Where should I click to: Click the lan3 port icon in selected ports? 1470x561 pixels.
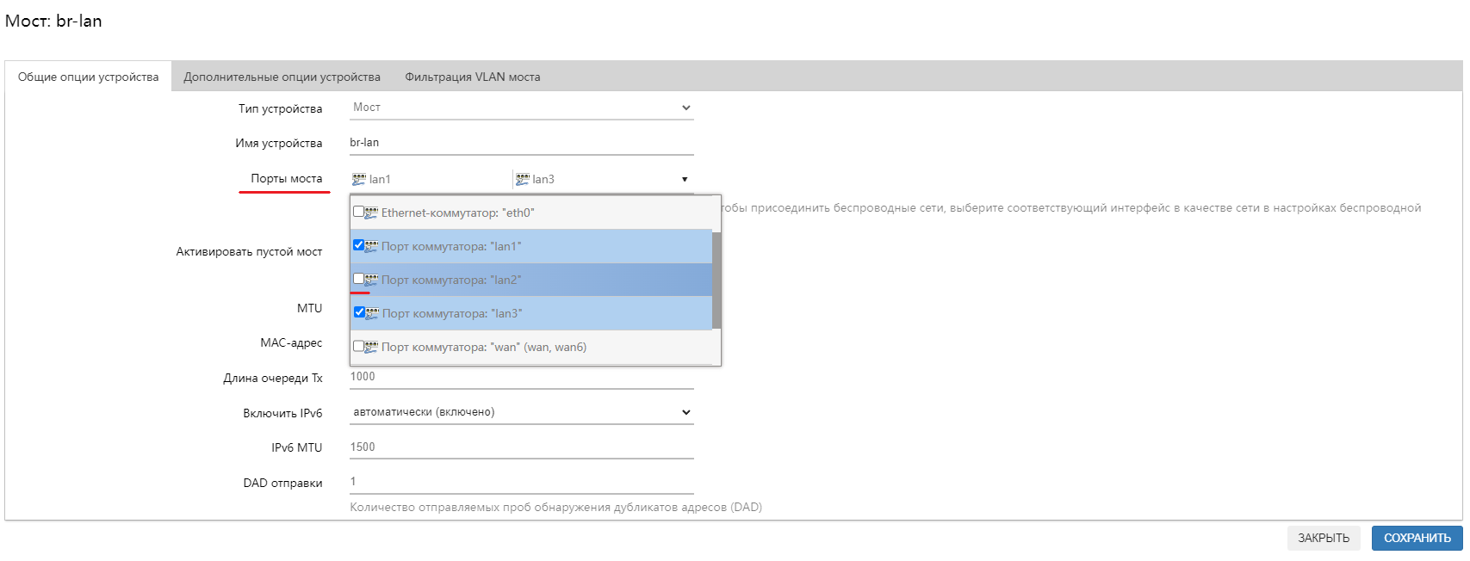click(x=522, y=179)
